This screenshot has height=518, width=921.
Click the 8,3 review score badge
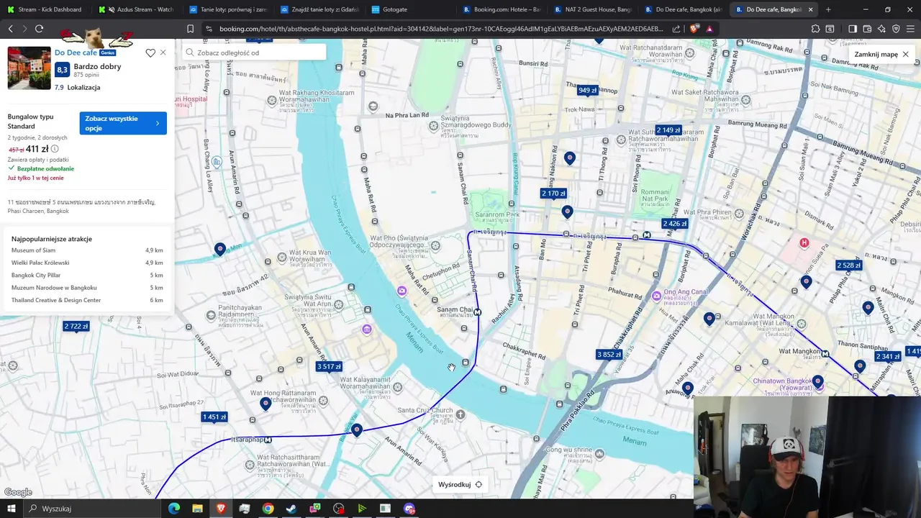coord(62,70)
